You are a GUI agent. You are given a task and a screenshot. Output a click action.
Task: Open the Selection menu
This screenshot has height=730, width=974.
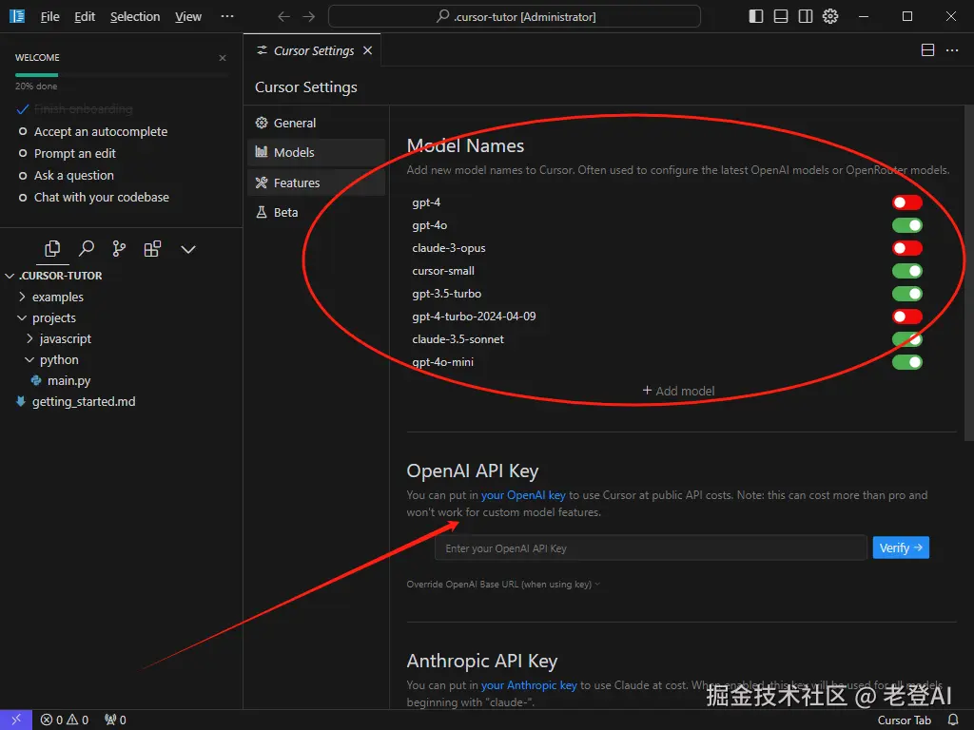coord(135,17)
